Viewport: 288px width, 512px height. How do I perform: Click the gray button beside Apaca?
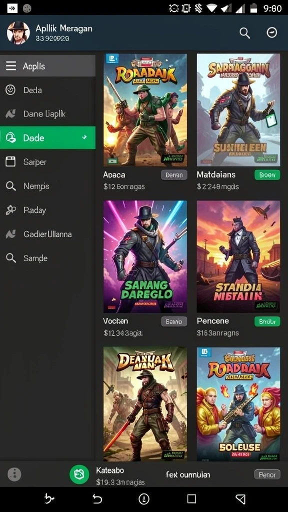coord(174,175)
